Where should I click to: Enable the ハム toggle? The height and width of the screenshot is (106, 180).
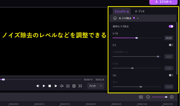coord(171,75)
